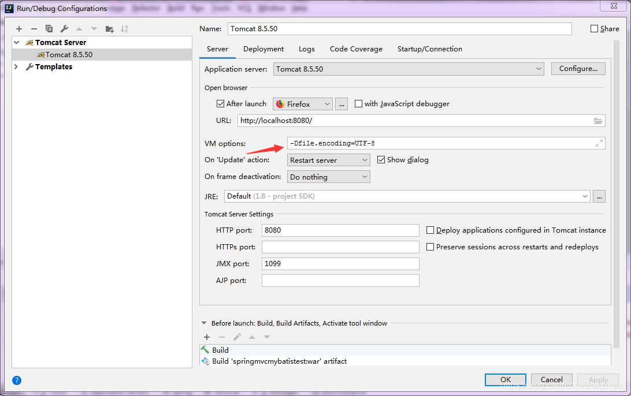The width and height of the screenshot is (631, 396).
Task: Create a new configurations folder
Action: (x=109, y=28)
